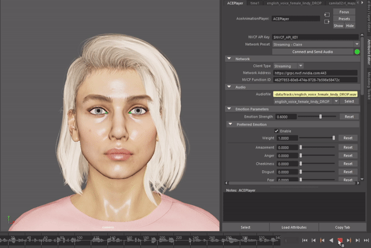The image size is (371, 248).
Task: Click the Focus button
Action: tap(344, 12)
